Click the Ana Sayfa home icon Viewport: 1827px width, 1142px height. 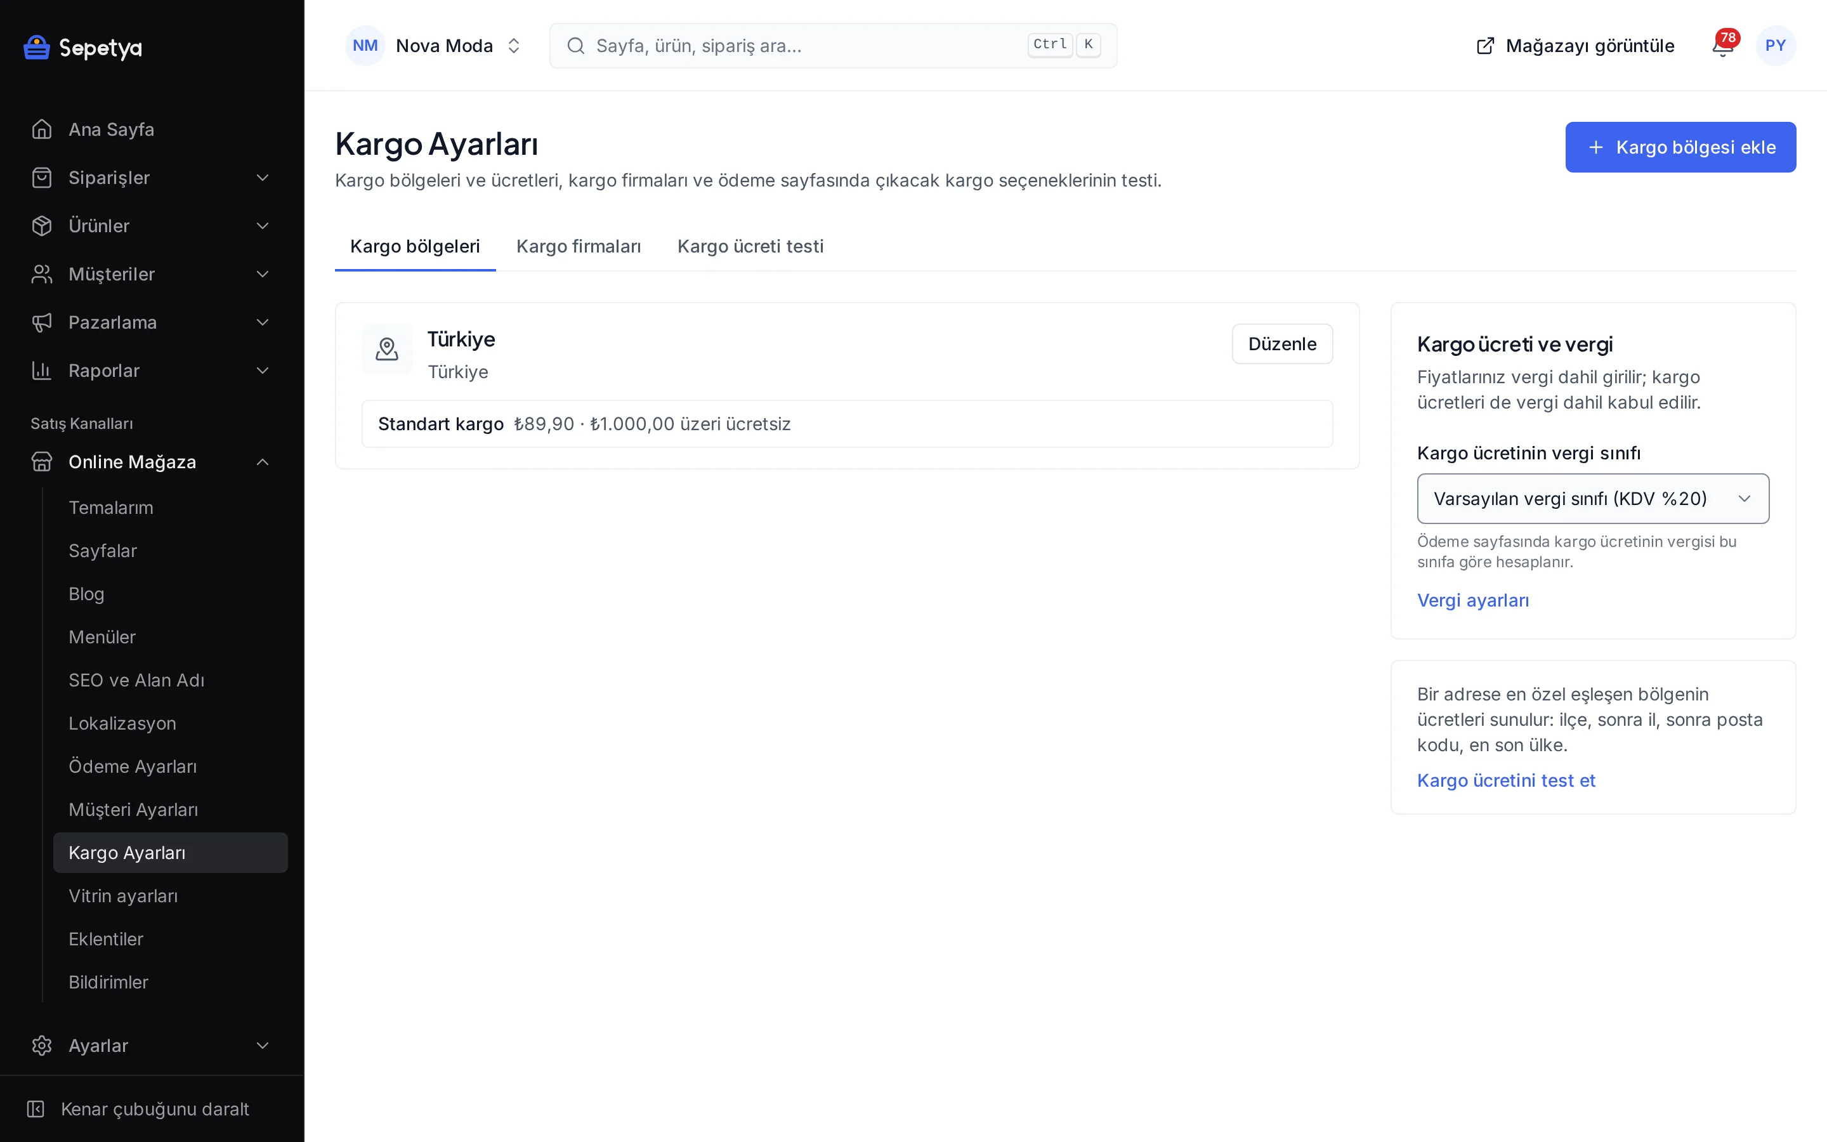pyautogui.click(x=43, y=129)
